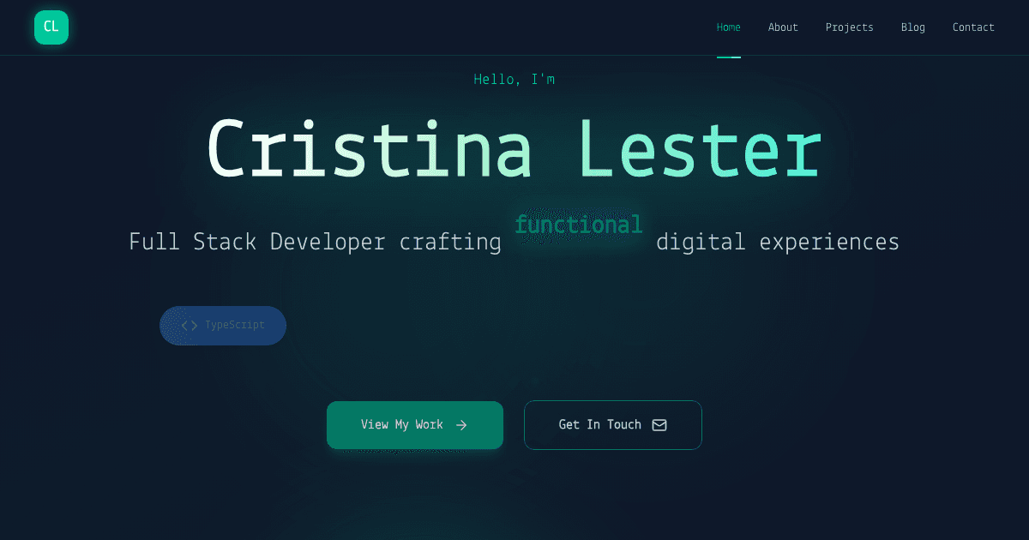Click the arrow icon in View My Work

(461, 425)
